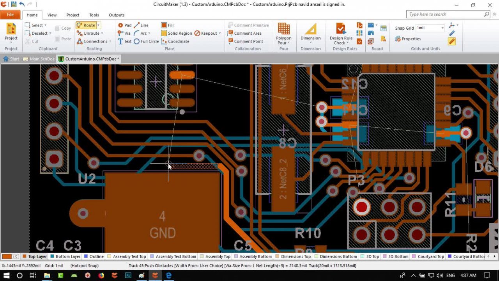The image size is (499, 281).
Task: Open the Deselect dropdown arrow
Action: pyautogui.click(x=50, y=34)
